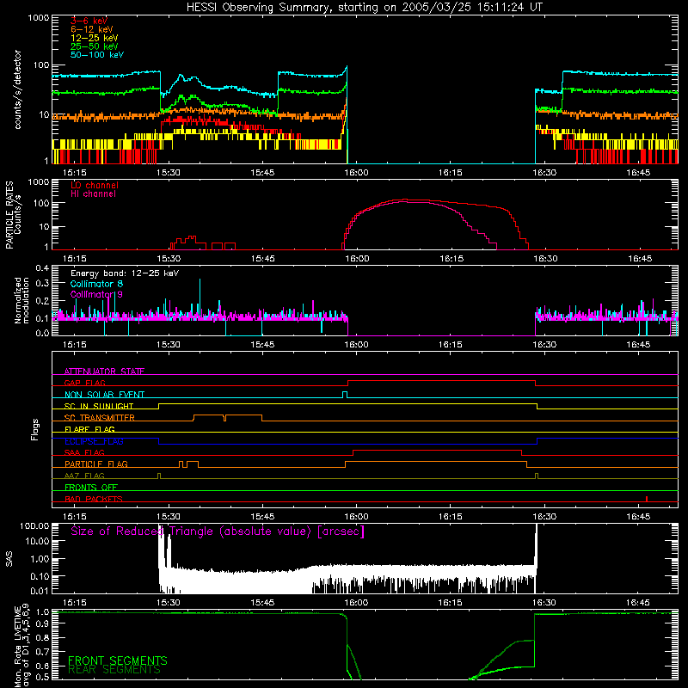This screenshot has height=688, width=688.
Task: Select the Collimator 8 legend entry
Action: 96,284
